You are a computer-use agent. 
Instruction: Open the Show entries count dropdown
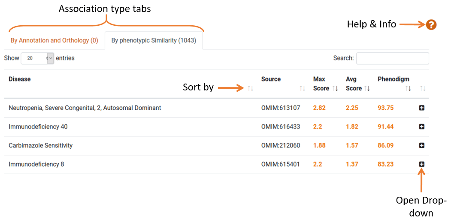(x=37, y=58)
